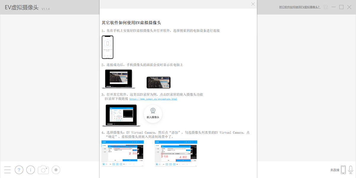Click the question mark help icon
The image size is (356, 178).
pyautogui.click(x=19, y=170)
